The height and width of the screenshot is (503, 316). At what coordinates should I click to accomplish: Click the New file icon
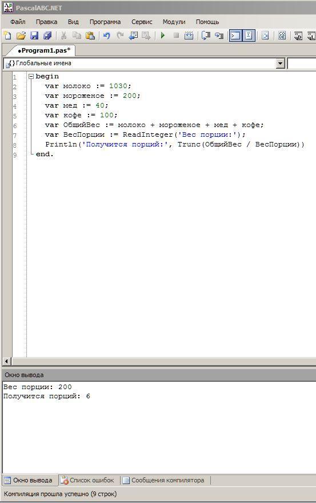(x=7, y=35)
